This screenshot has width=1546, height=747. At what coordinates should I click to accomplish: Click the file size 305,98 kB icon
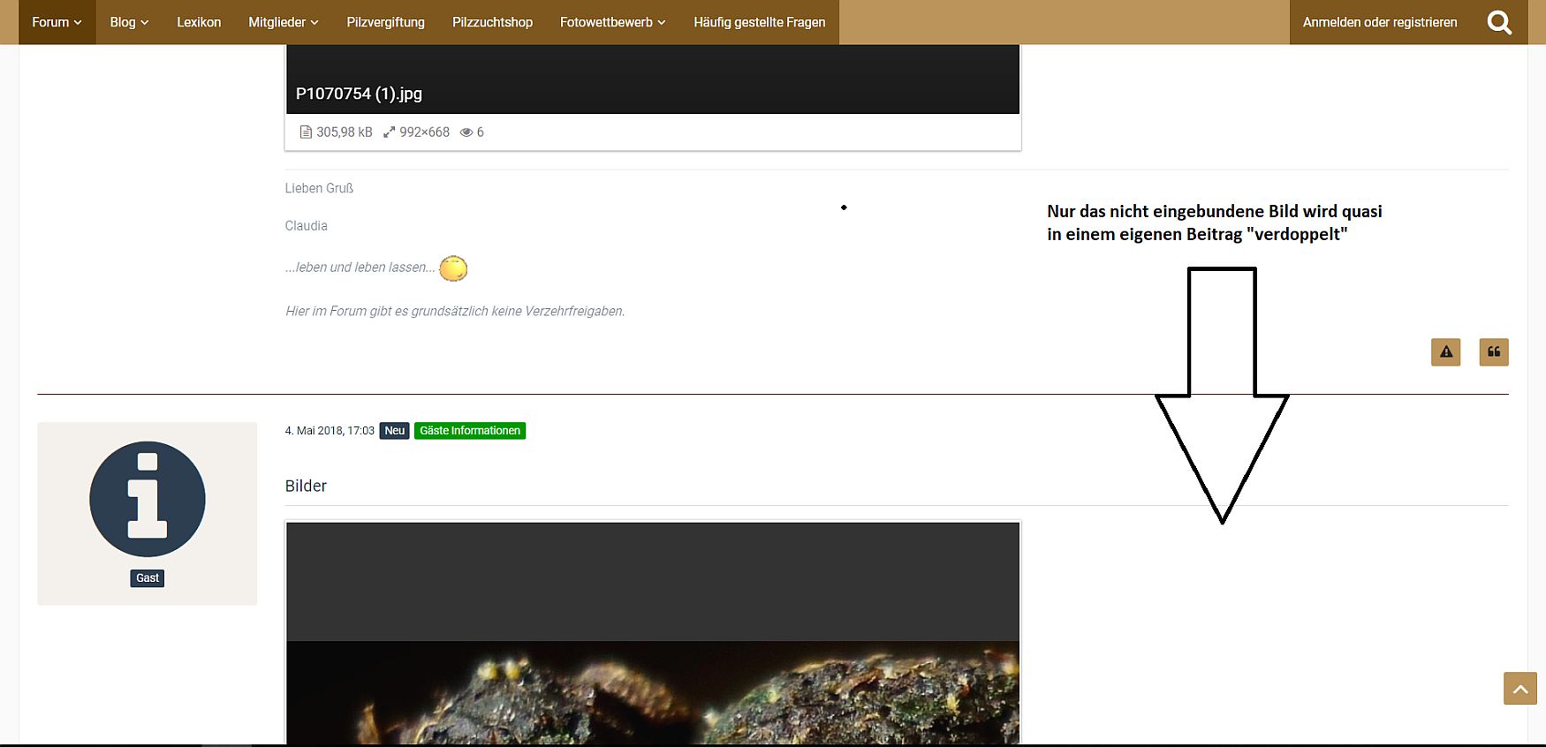pyautogui.click(x=306, y=132)
